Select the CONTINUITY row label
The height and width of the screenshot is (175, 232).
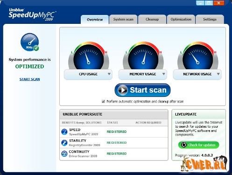79,152
